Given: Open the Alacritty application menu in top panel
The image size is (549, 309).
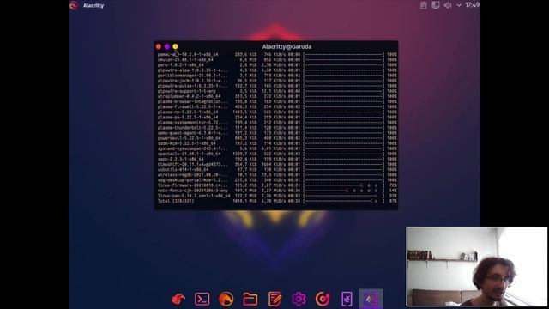Looking at the screenshot, I should (94, 6).
